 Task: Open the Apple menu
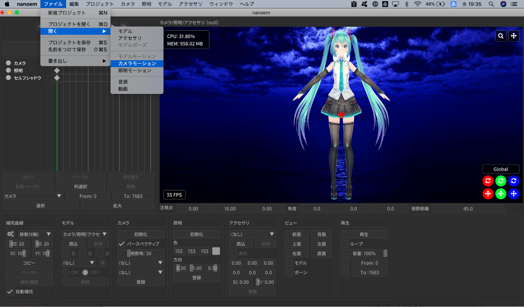point(7,4)
